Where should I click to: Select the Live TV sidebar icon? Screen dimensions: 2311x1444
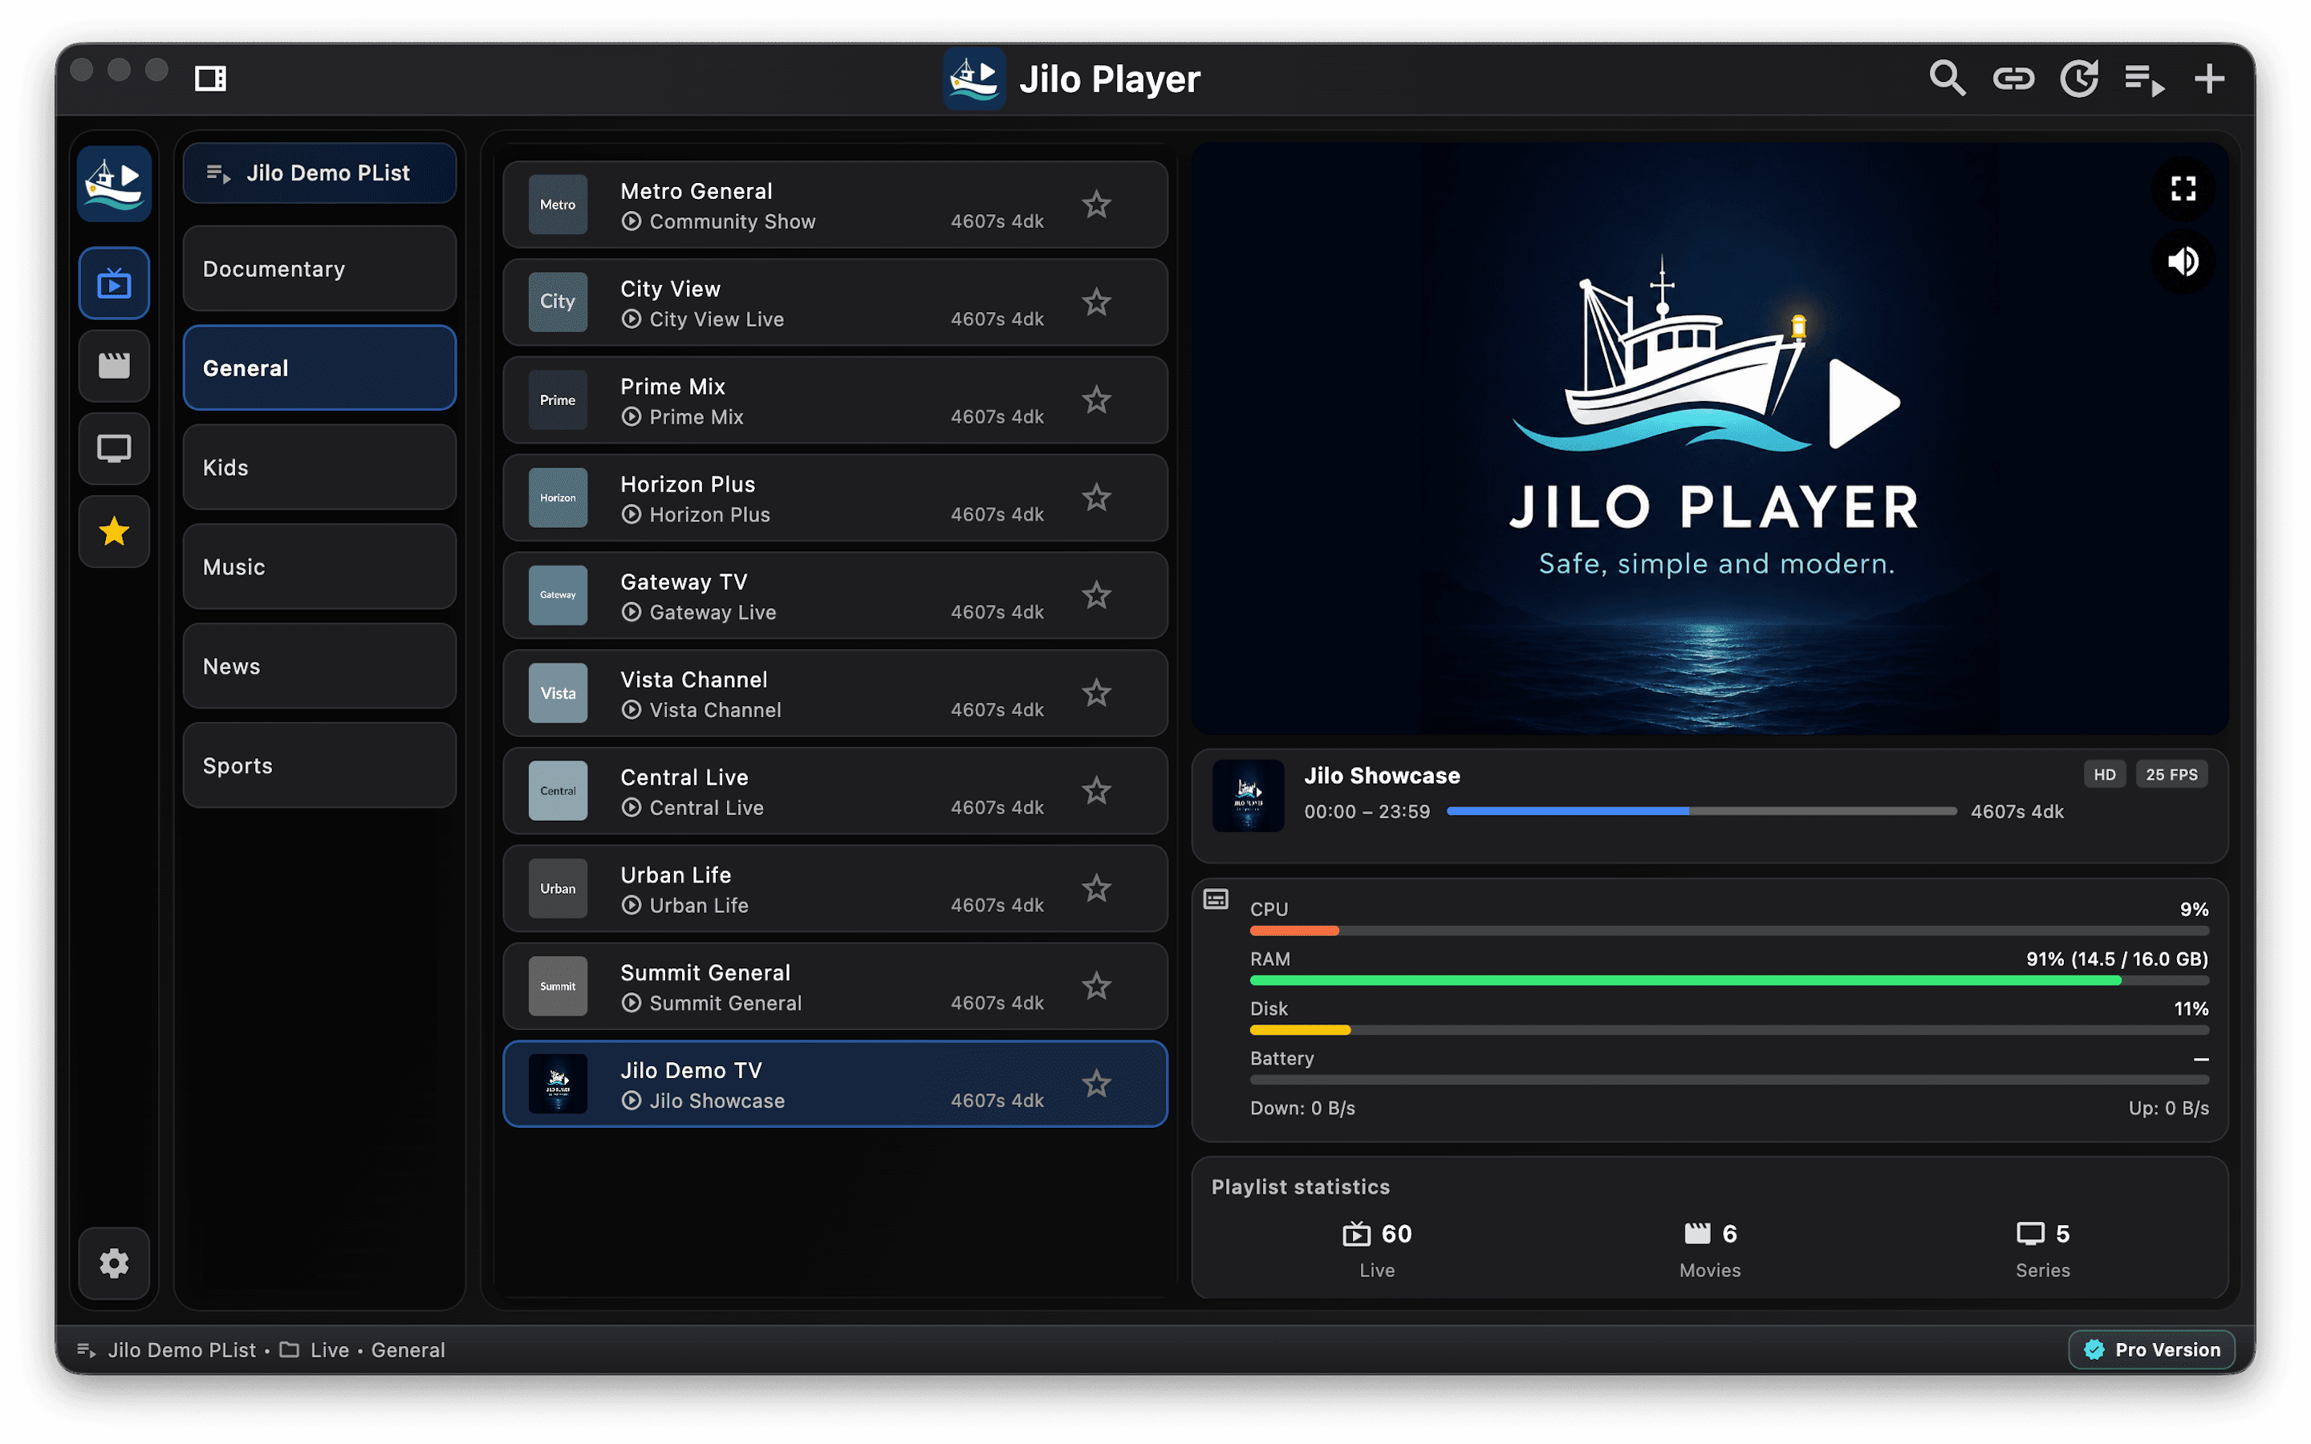pyautogui.click(x=115, y=282)
